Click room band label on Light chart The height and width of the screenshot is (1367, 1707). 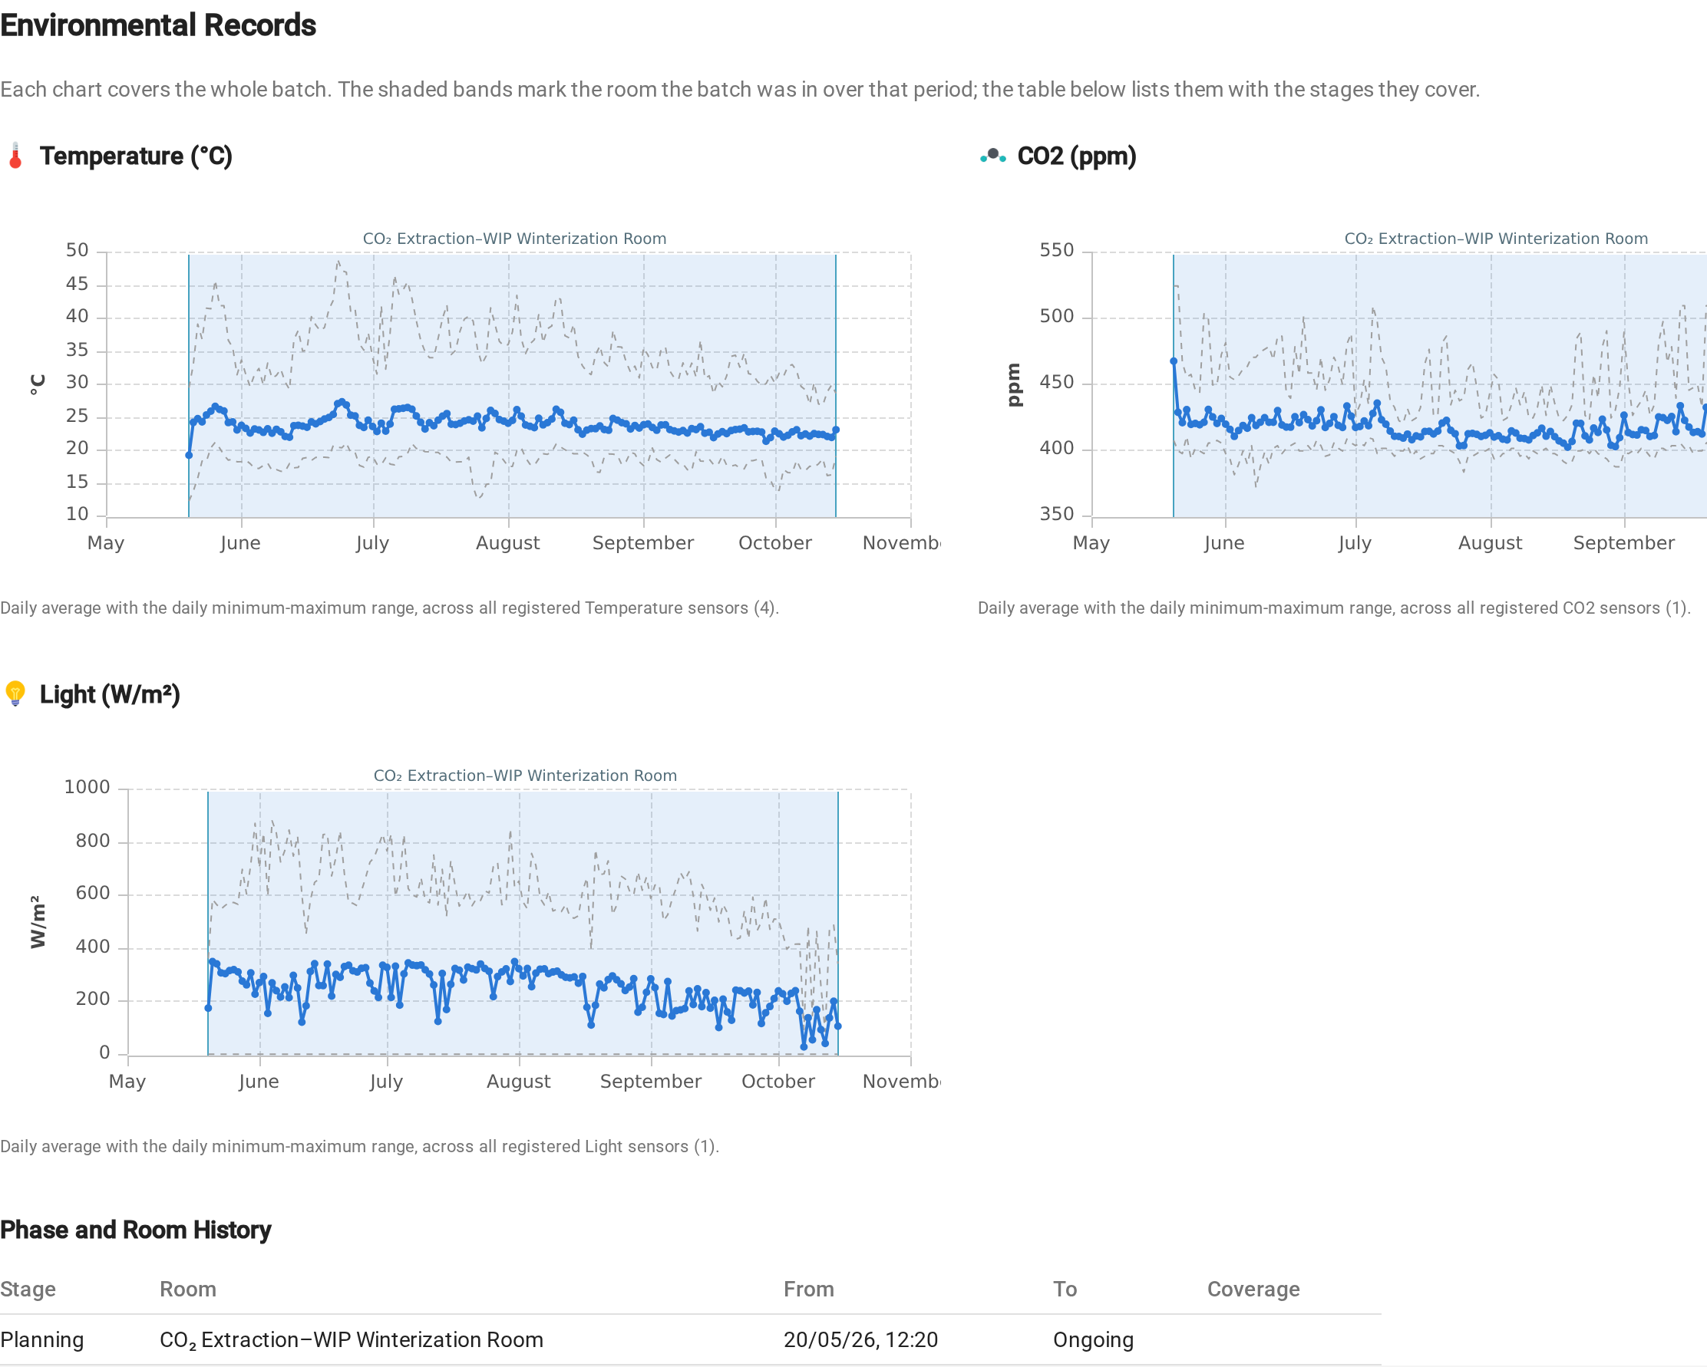coord(525,776)
